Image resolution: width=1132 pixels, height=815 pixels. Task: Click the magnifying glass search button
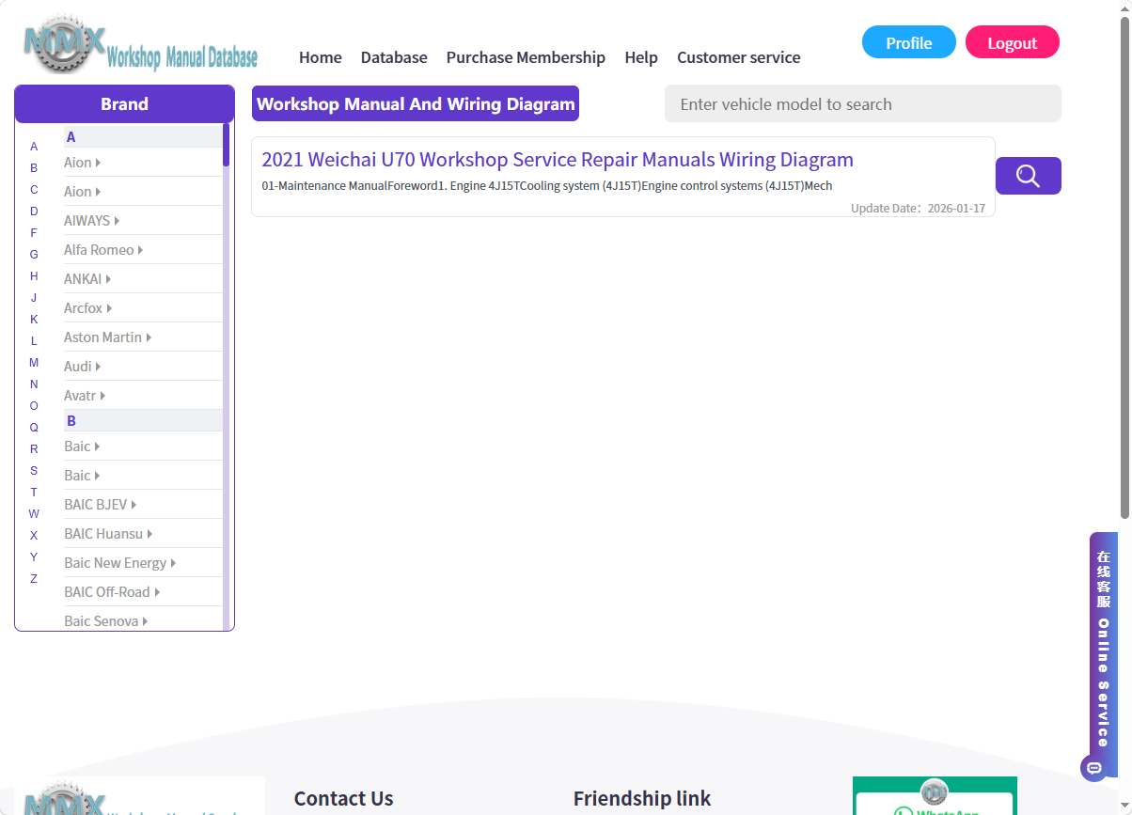tap(1028, 176)
